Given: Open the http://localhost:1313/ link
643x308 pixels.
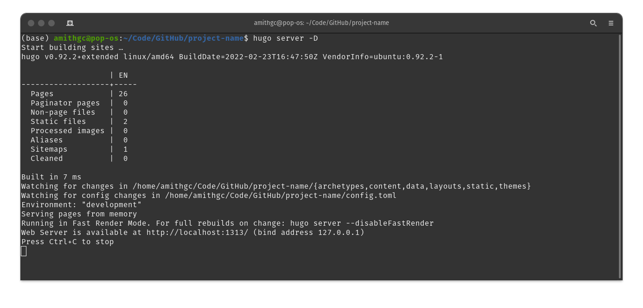Looking at the screenshot, I should click(197, 232).
